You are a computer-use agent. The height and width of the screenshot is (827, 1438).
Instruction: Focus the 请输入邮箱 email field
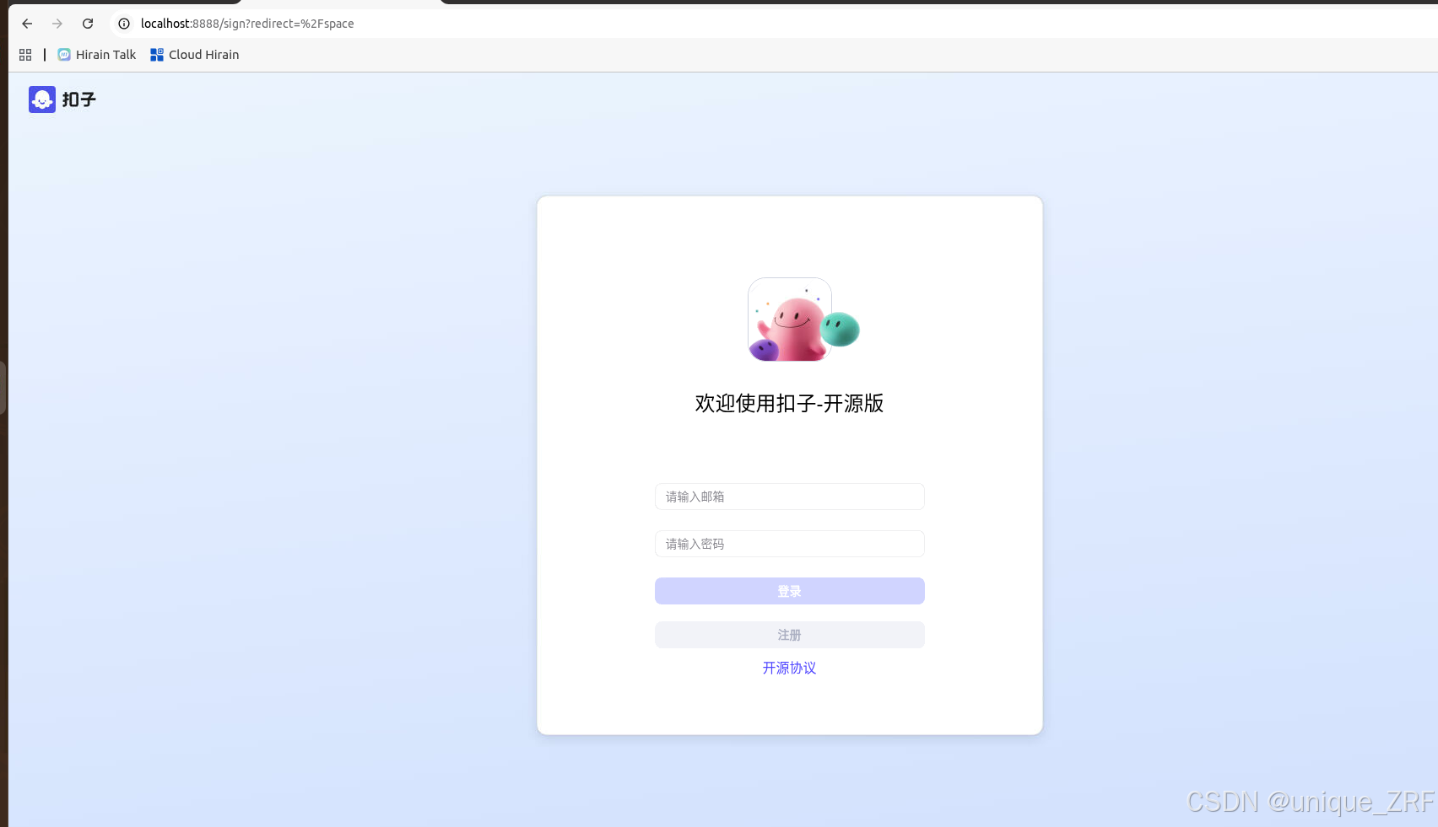789,497
